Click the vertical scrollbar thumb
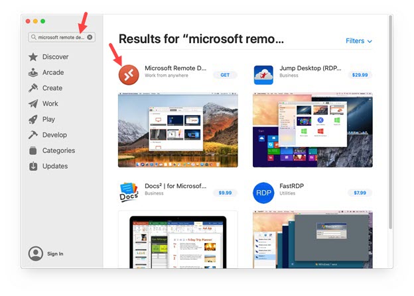Image resolution: width=414 pixels, height=296 pixels. (x=391, y=122)
